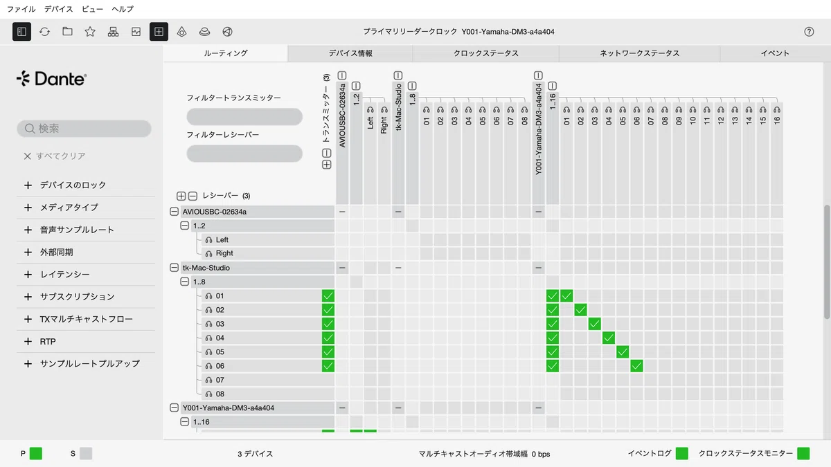
Task: Open the folder icon in the toolbar
Action: click(x=67, y=32)
